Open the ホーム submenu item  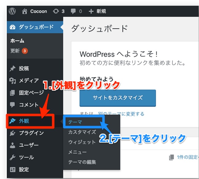17,41
